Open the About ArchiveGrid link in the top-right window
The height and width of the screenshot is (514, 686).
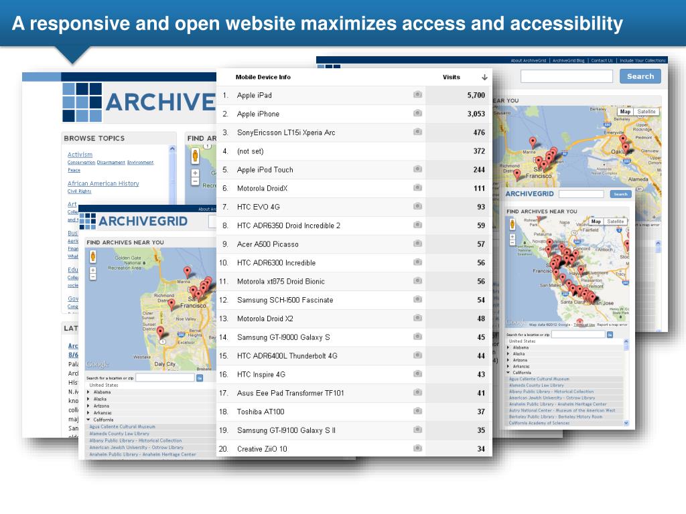(x=528, y=61)
